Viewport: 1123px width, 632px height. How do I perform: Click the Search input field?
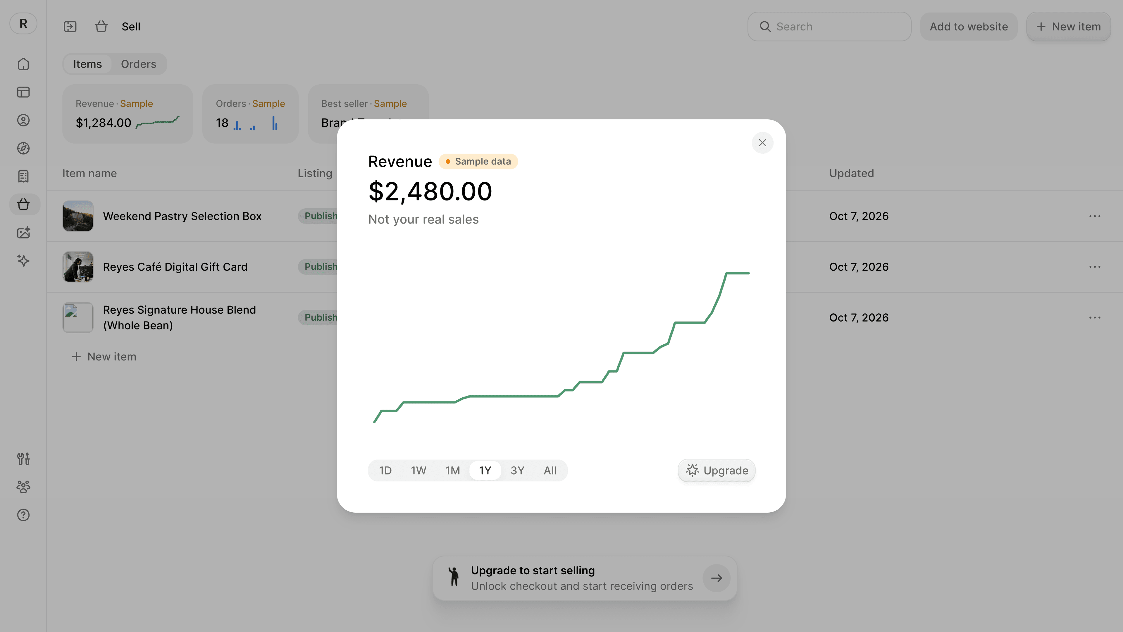[x=829, y=27]
